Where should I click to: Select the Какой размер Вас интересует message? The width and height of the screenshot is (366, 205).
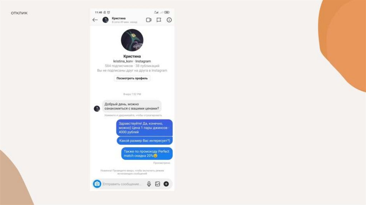145,141
